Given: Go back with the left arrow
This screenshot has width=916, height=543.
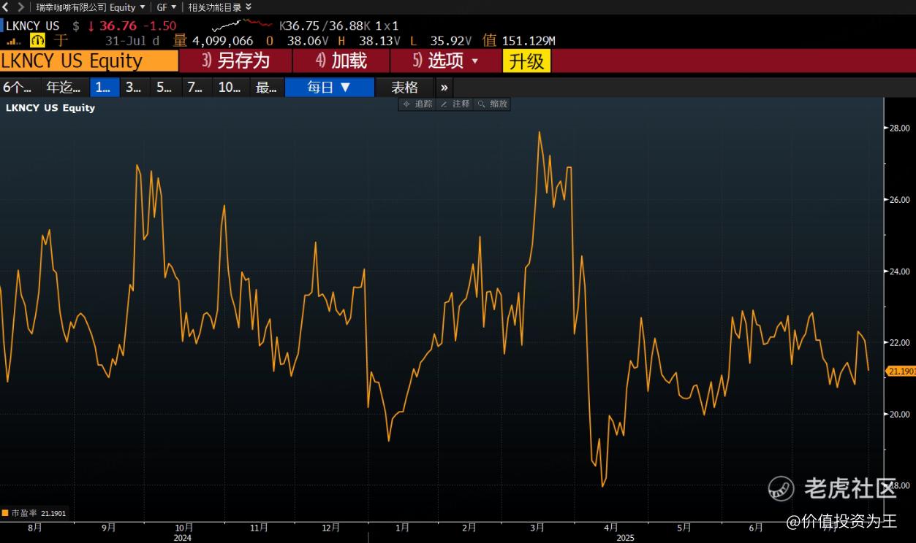Looking at the screenshot, I should [6, 7].
